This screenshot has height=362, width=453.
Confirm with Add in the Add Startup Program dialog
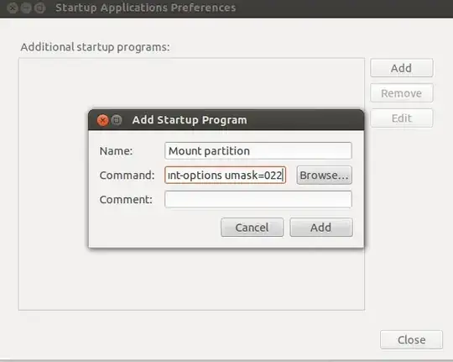point(321,227)
